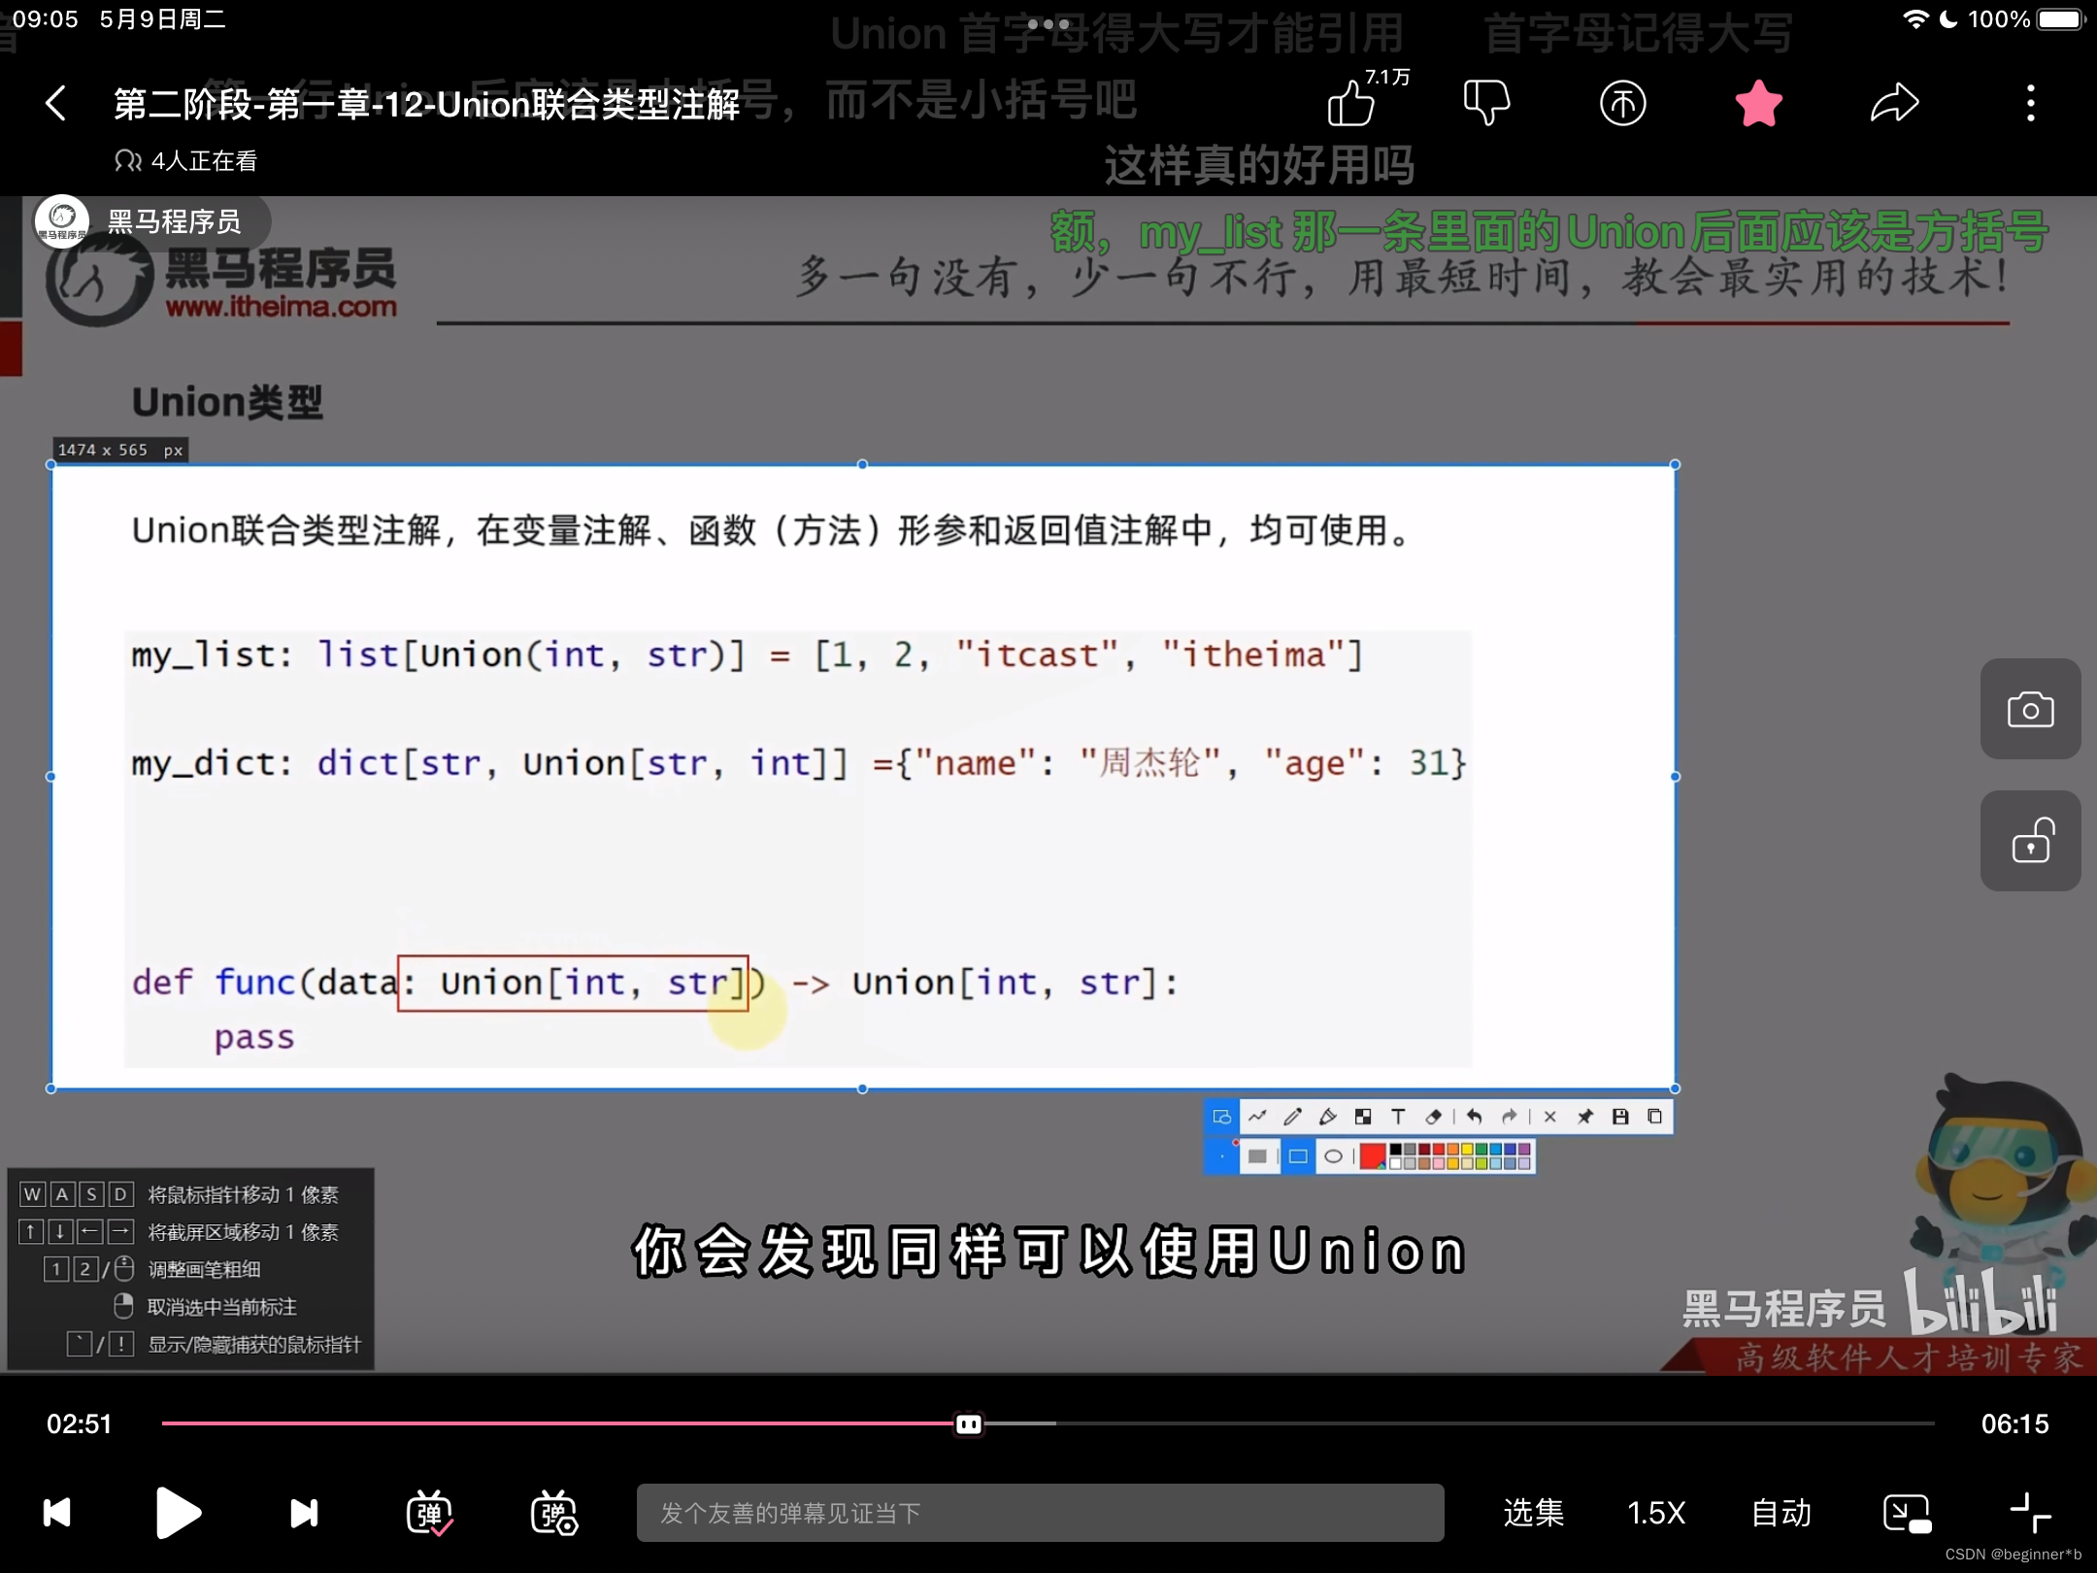
Task: Open the 选集 episode list
Action: click(x=1533, y=1513)
